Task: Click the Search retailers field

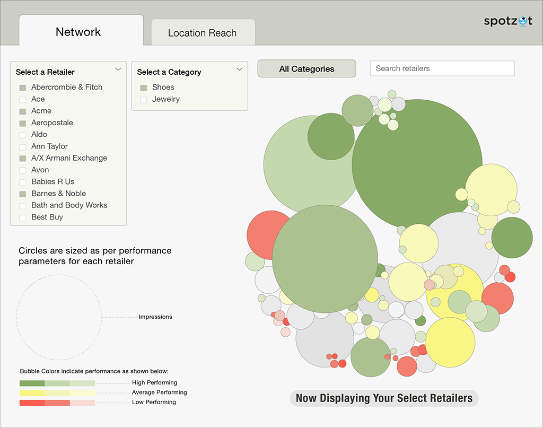Action: [x=442, y=68]
